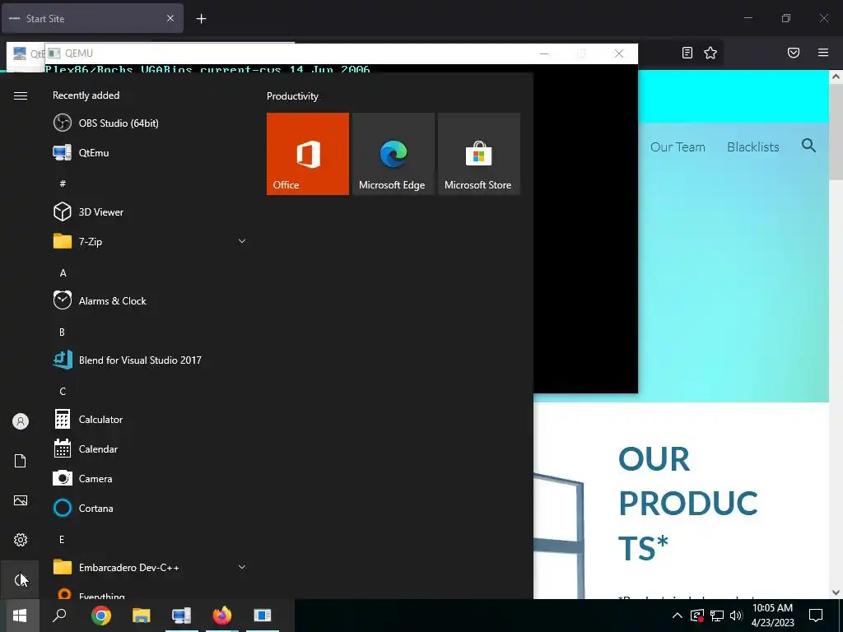The height and width of the screenshot is (632, 843).
Task: Launch Blend for Visual Studio 2017
Action: click(150, 360)
